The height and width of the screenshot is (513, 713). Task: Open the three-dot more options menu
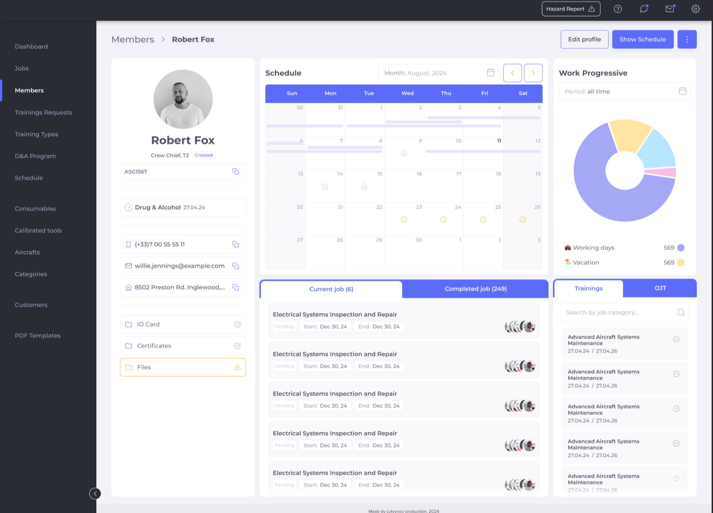point(687,39)
